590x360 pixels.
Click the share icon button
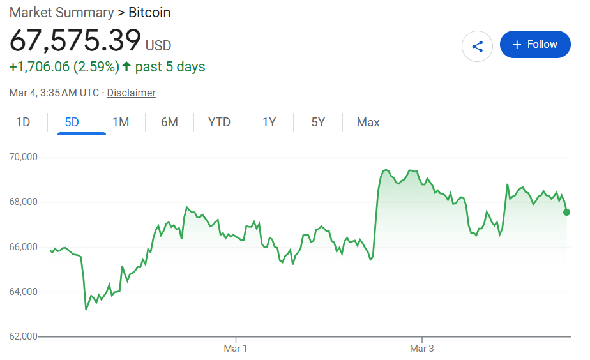click(x=477, y=46)
